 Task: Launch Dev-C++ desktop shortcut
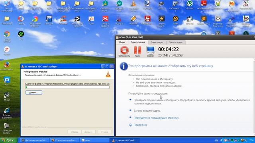click(x=49, y=20)
